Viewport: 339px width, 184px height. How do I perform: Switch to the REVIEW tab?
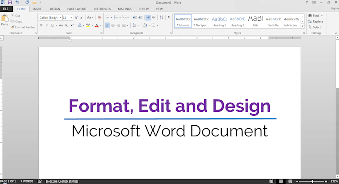144,9
